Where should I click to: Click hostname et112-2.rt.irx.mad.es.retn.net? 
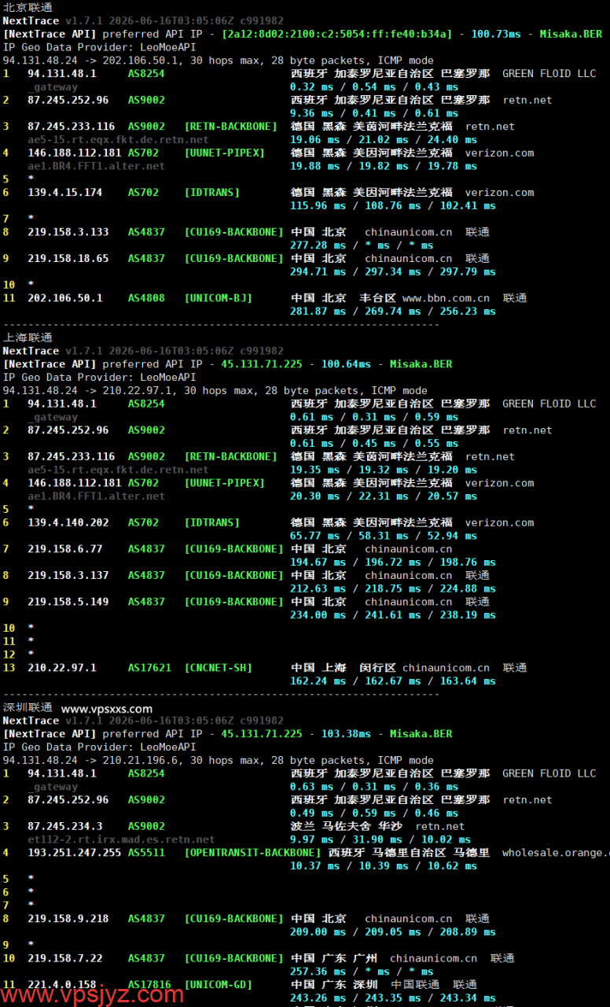pos(121,840)
